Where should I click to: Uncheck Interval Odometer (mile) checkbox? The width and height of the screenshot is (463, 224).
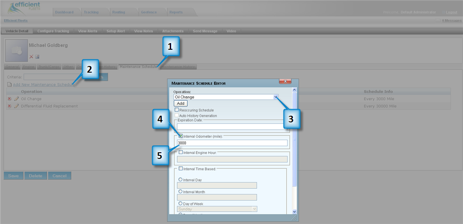pos(181,136)
